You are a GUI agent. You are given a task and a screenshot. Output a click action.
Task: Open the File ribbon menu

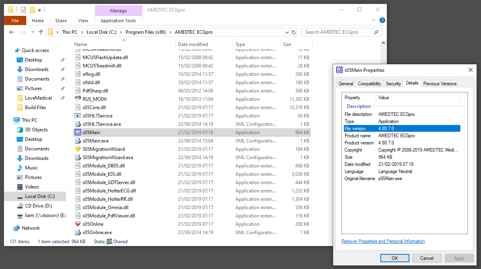[x=15, y=21]
